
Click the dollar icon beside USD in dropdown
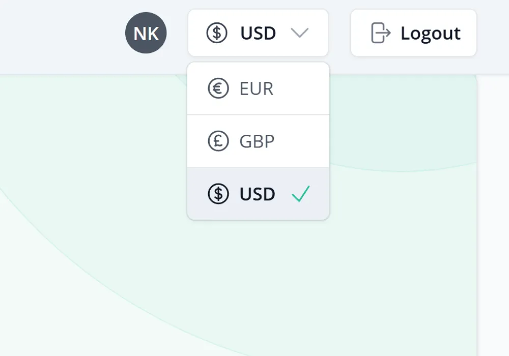point(218,194)
